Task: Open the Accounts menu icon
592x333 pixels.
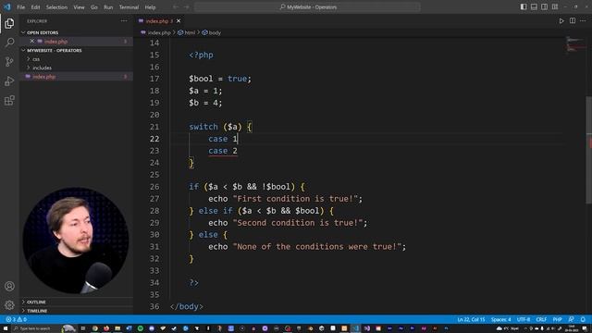Action: tap(9, 286)
